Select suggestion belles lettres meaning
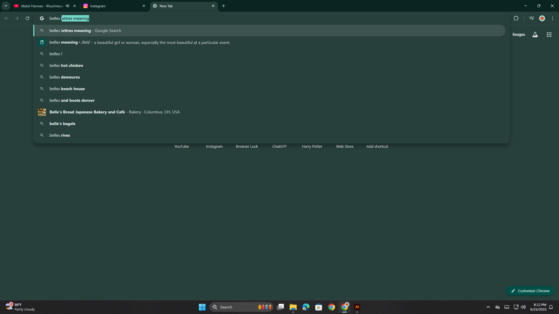559x314 pixels. pyautogui.click(x=269, y=31)
